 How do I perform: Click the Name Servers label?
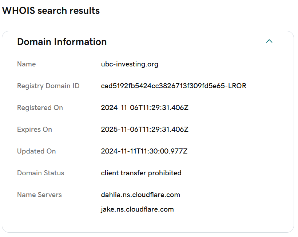[x=39, y=195]
